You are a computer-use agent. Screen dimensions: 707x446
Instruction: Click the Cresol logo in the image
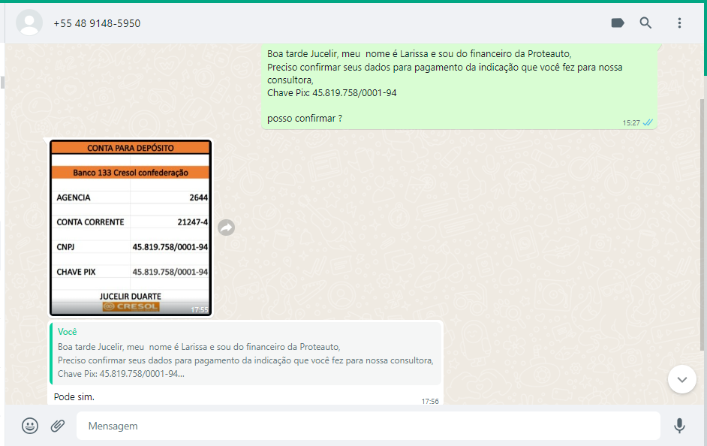tap(131, 307)
